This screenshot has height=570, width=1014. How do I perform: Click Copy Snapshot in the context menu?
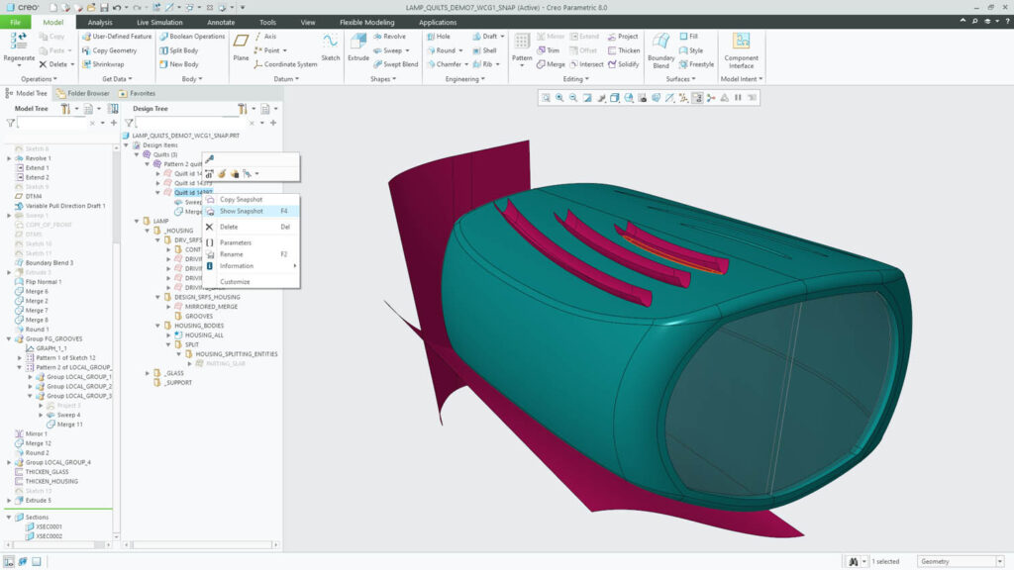pos(244,199)
